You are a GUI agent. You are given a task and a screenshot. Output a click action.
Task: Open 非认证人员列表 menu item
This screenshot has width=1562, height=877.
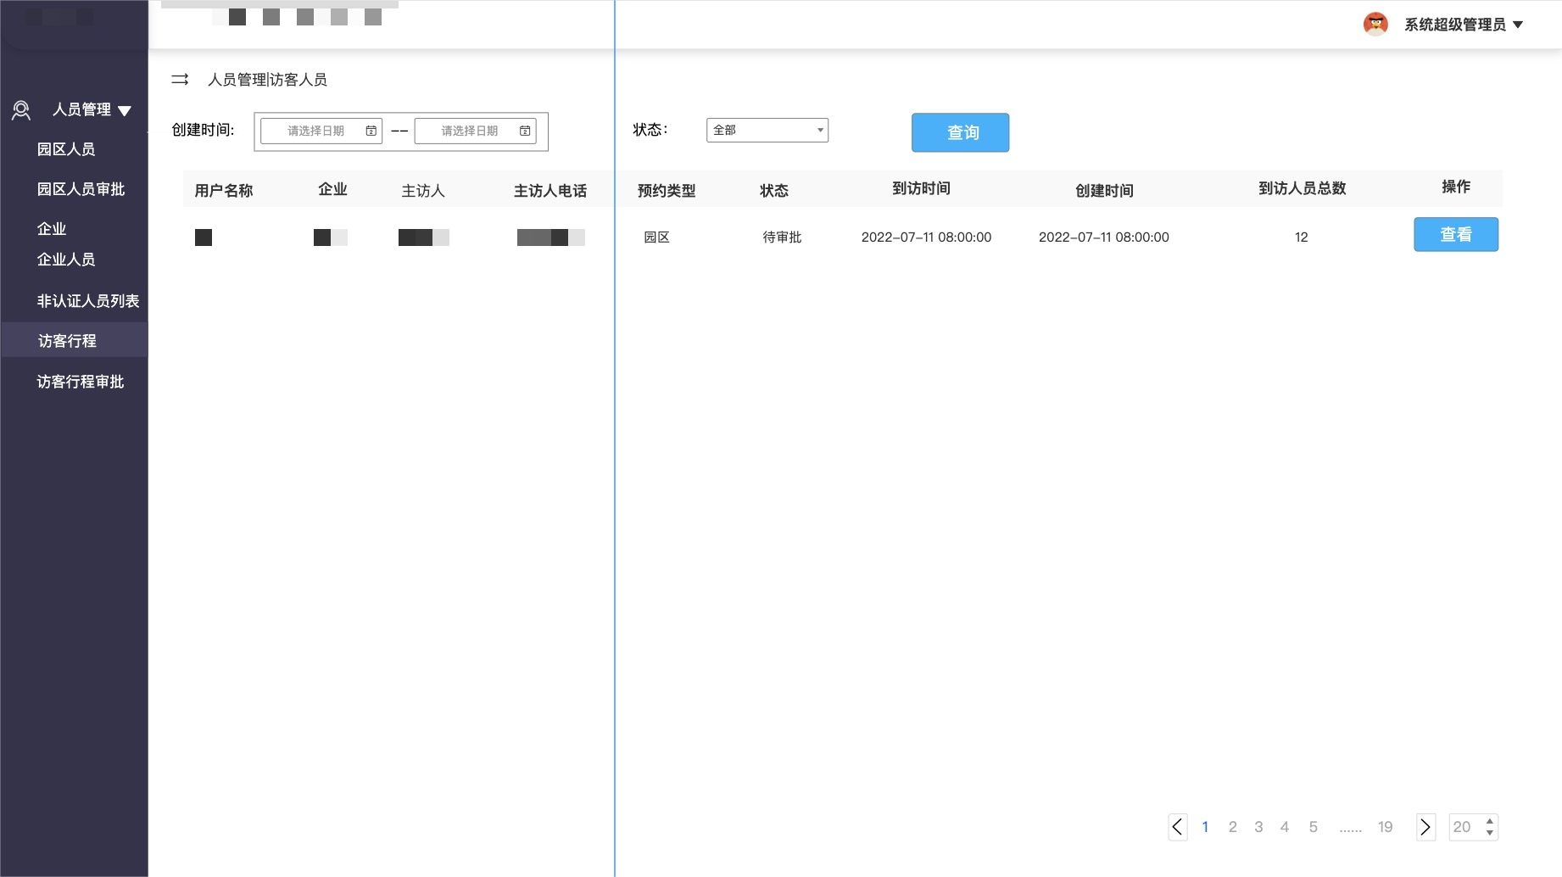pos(88,301)
